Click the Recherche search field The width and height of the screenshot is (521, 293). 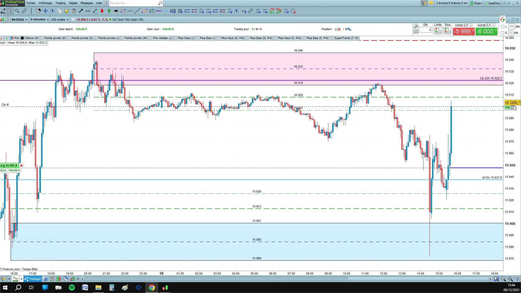point(135,3)
